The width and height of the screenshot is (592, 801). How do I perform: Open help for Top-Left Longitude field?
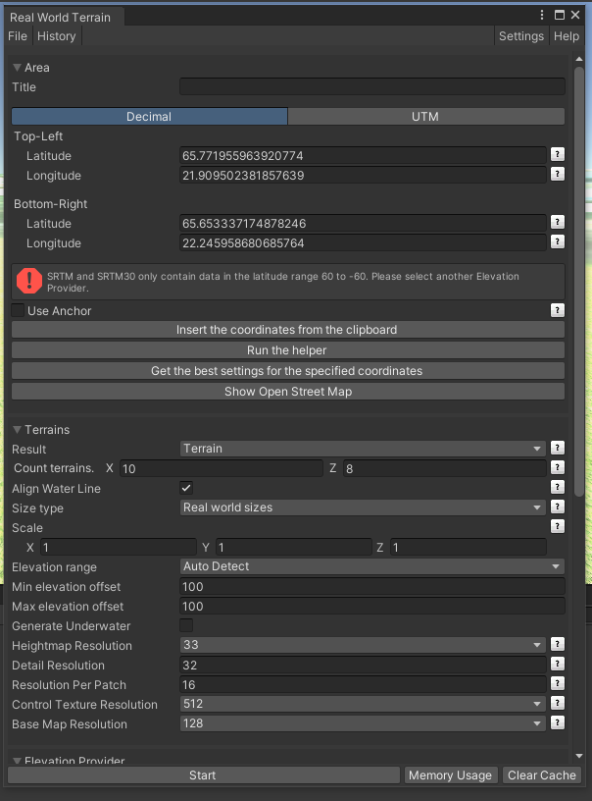coord(558,175)
